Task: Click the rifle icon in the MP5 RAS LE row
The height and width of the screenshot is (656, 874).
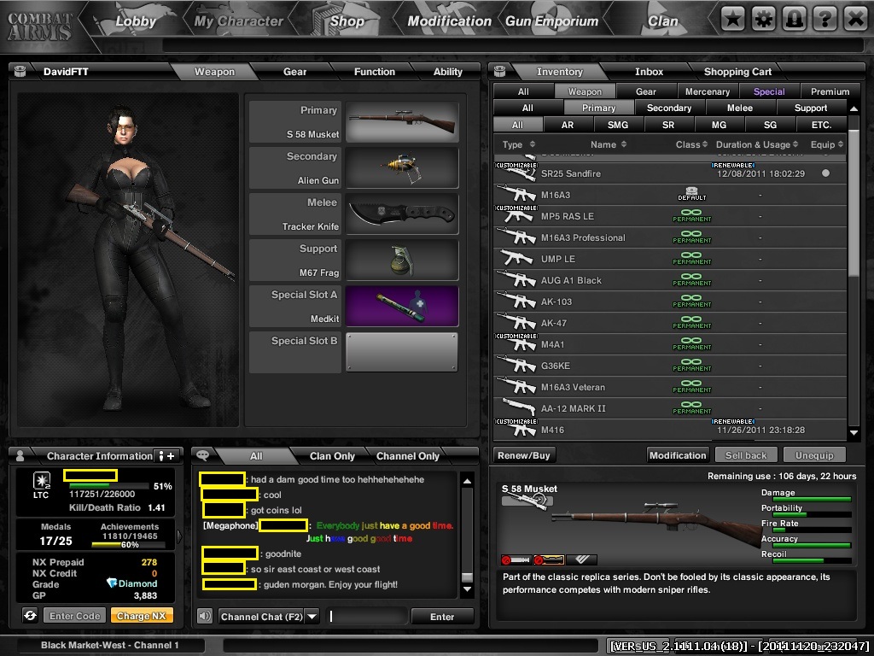Action: tap(516, 216)
